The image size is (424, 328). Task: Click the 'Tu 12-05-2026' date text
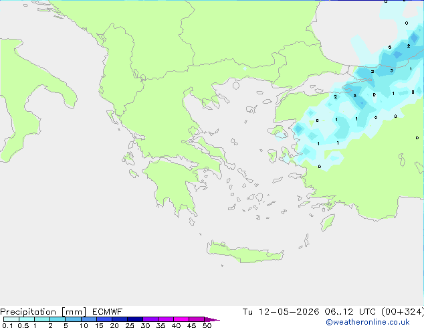coord(281,312)
